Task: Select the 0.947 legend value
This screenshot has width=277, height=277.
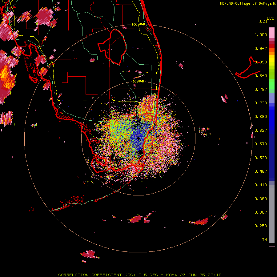Action: (x=261, y=48)
